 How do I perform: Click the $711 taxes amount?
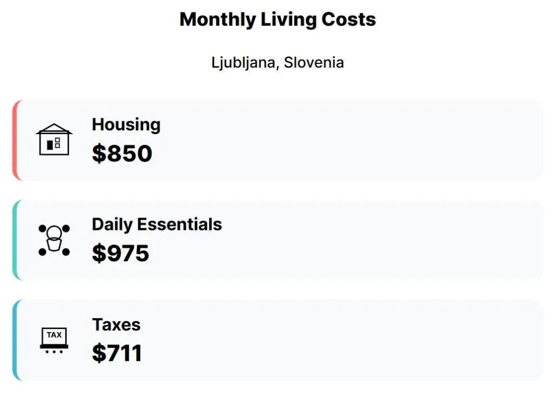(117, 353)
